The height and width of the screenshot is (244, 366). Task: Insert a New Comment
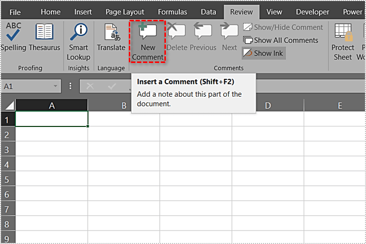pos(148,33)
